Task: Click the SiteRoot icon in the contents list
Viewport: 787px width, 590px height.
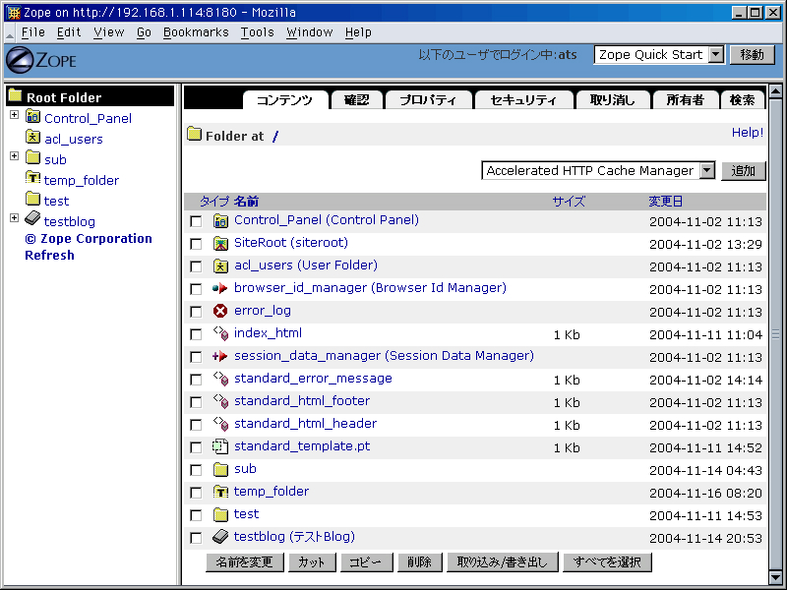Action: point(220,243)
